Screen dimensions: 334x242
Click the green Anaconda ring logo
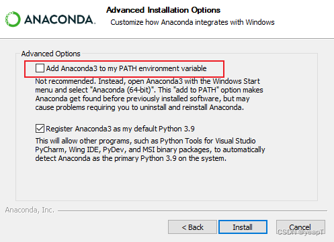pos(13,19)
